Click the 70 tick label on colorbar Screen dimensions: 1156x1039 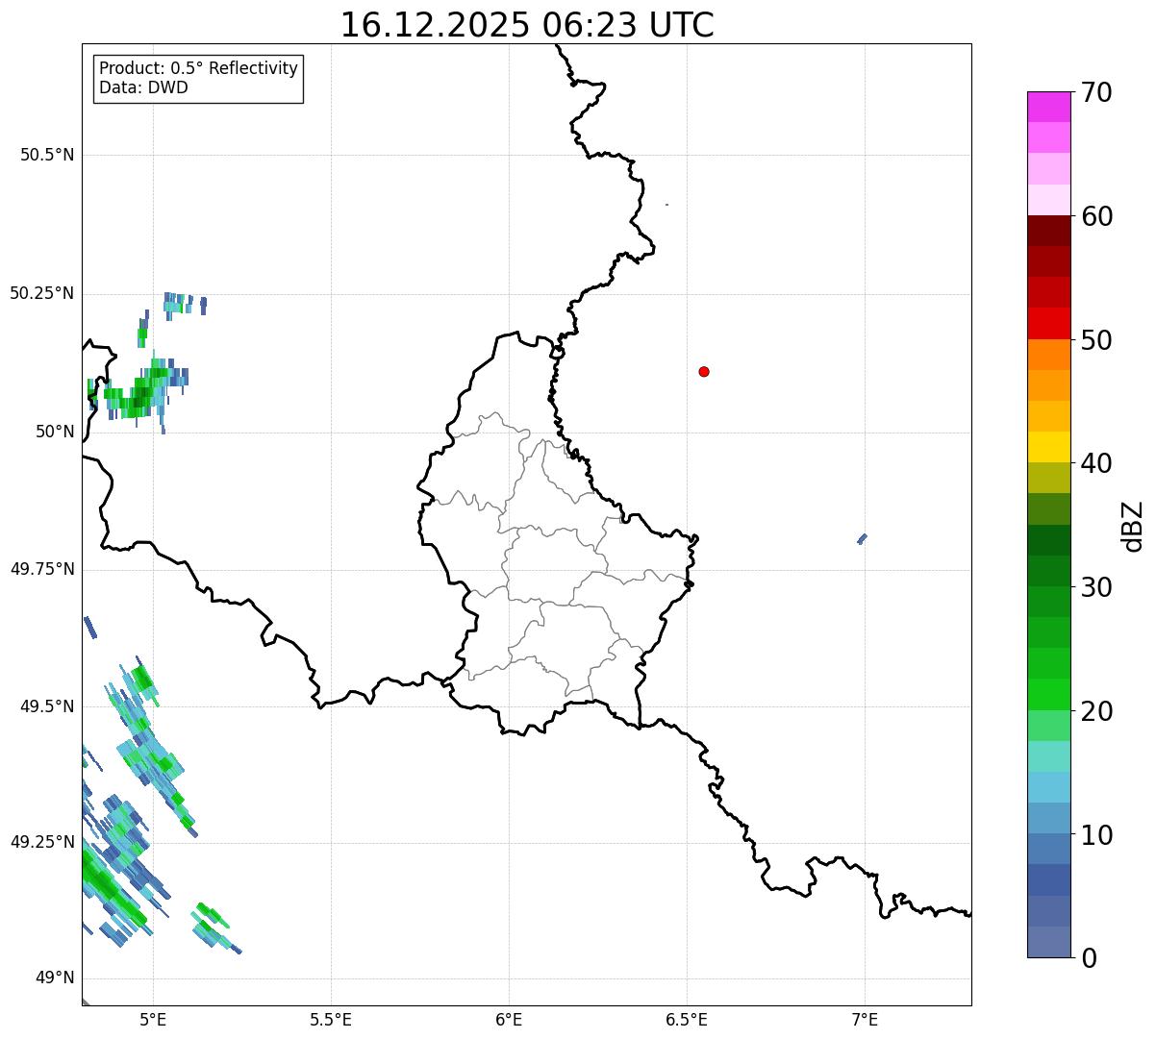pyautogui.click(x=1096, y=92)
